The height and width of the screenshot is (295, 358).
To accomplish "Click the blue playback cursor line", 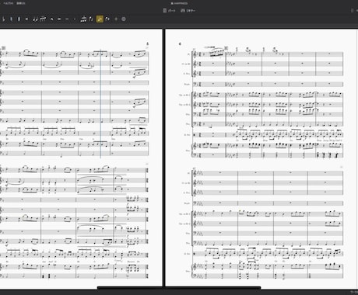I will point(100,103).
